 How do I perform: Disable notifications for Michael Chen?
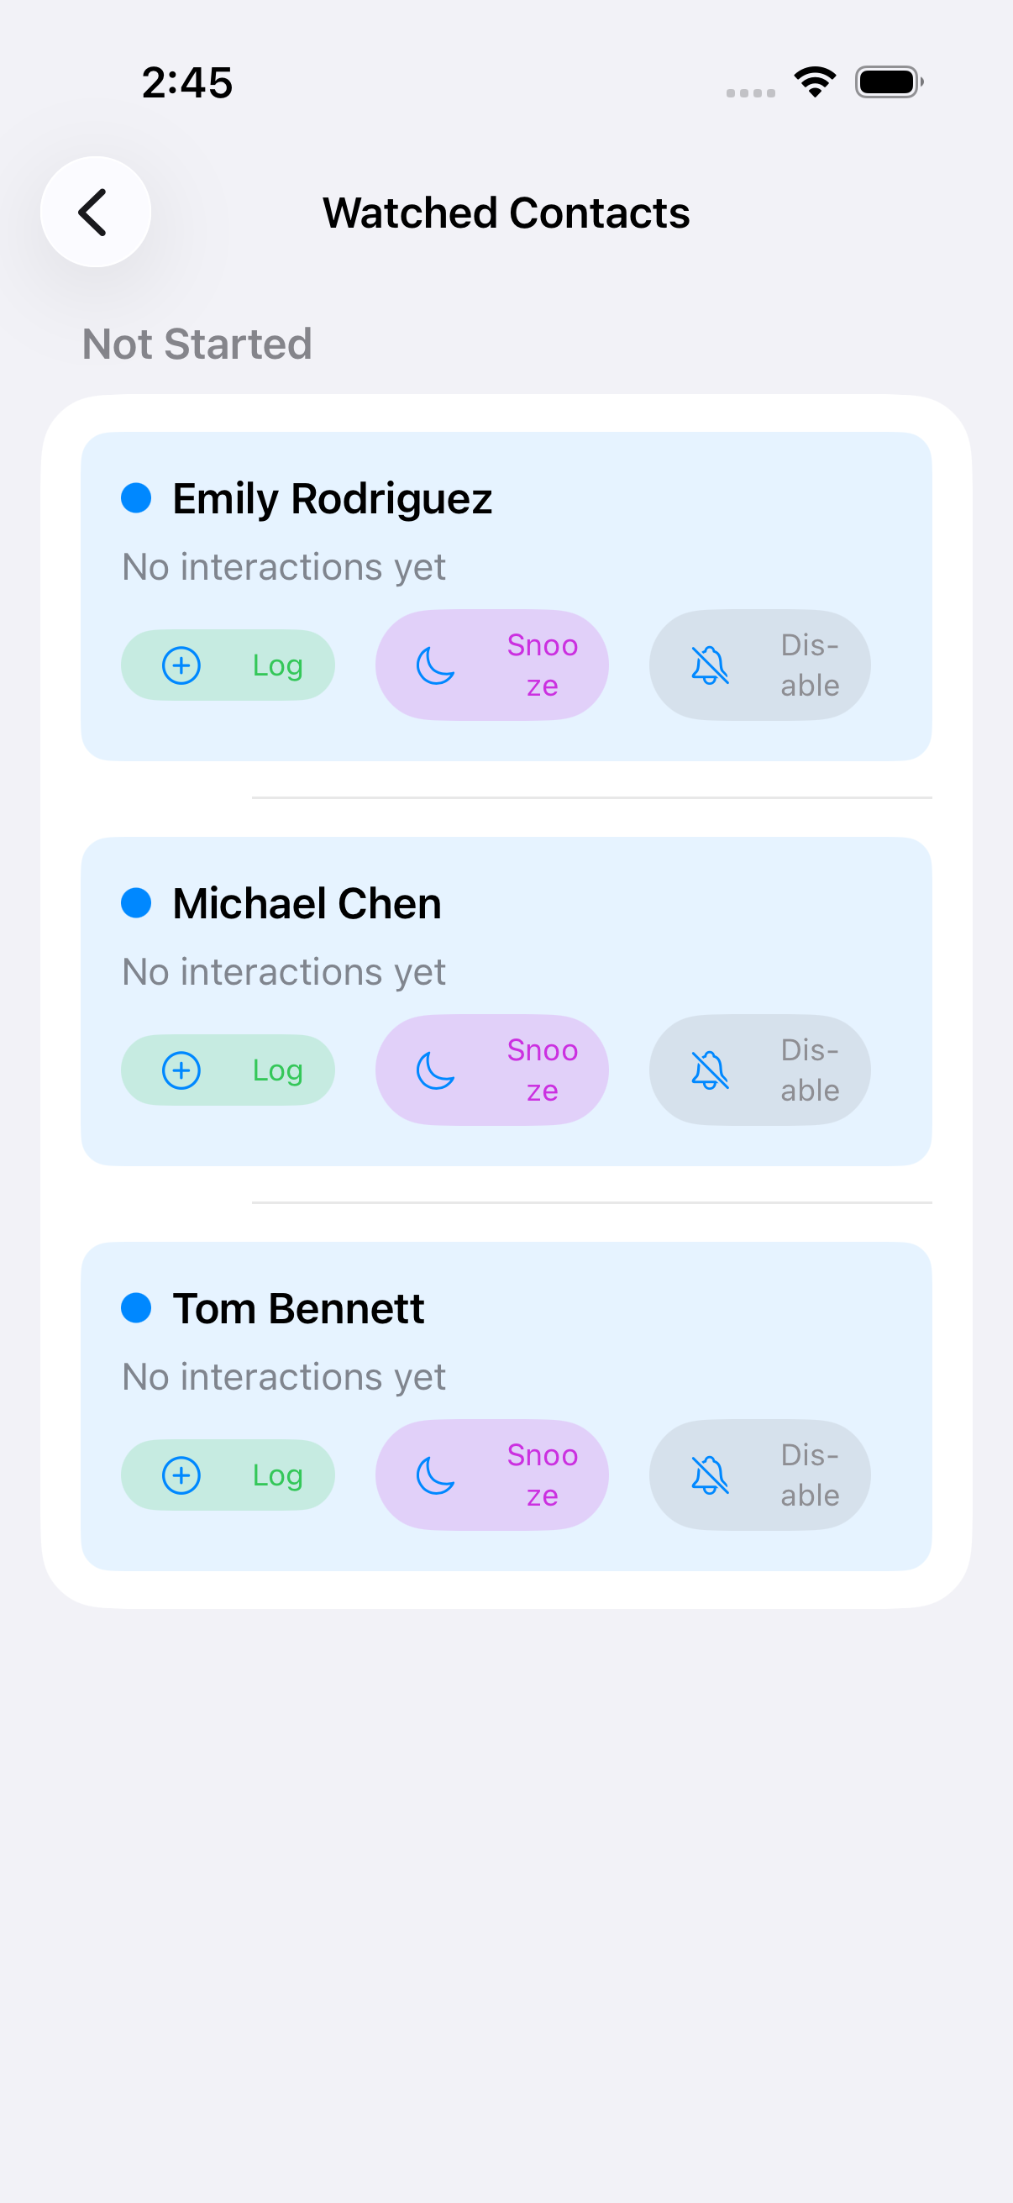pyautogui.click(x=759, y=1070)
